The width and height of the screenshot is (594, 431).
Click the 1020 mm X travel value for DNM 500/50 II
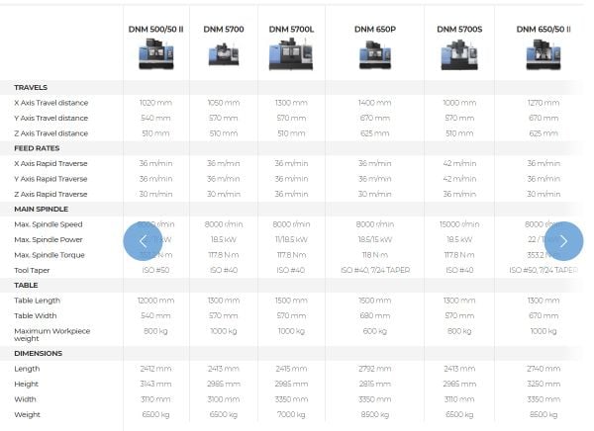(x=155, y=103)
